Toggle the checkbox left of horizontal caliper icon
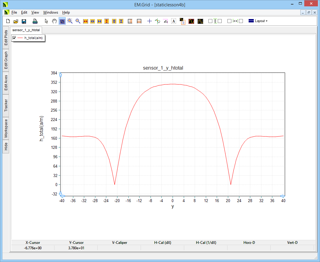 coord(229,21)
